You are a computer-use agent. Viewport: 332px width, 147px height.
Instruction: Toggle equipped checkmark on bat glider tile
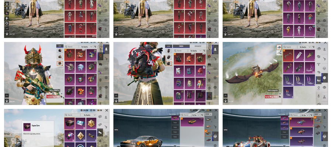click(x=284, y=51)
